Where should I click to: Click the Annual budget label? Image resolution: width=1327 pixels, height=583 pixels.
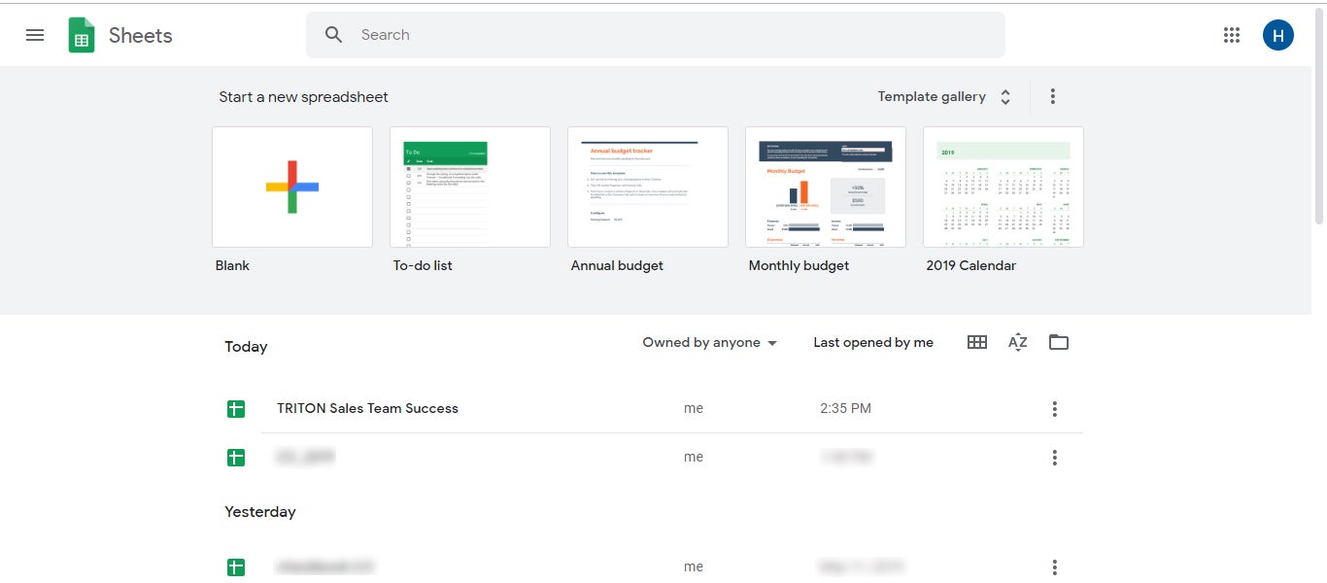point(617,265)
